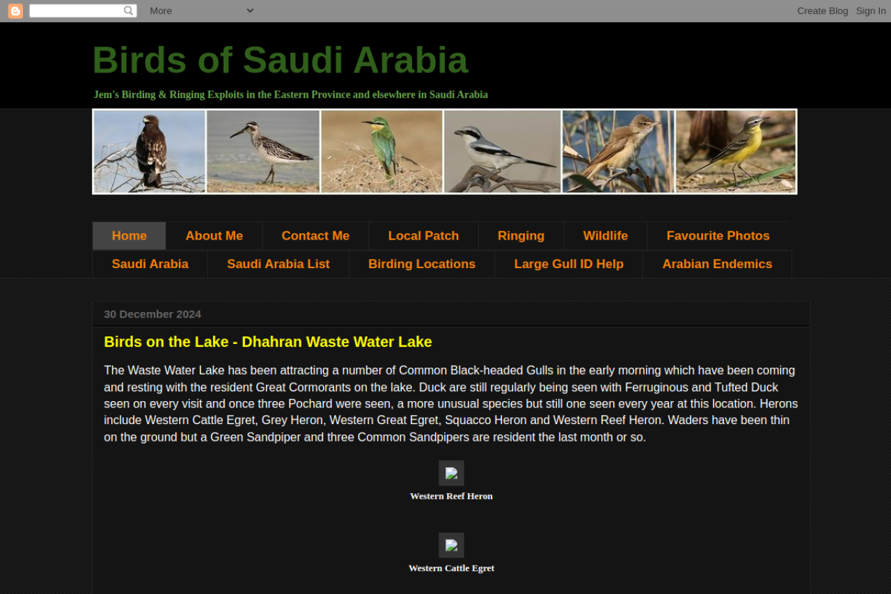Screen dimensions: 891x594
Task: Open the Birds of Saudi Arabia blog title
Action: [281, 60]
